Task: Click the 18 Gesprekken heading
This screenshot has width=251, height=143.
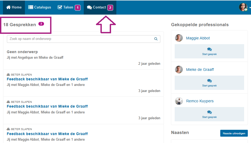Action: (x=20, y=25)
